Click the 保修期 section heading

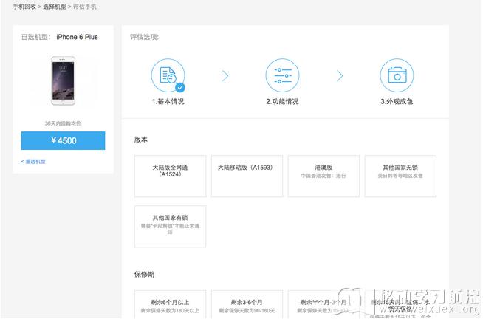coord(145,275)
